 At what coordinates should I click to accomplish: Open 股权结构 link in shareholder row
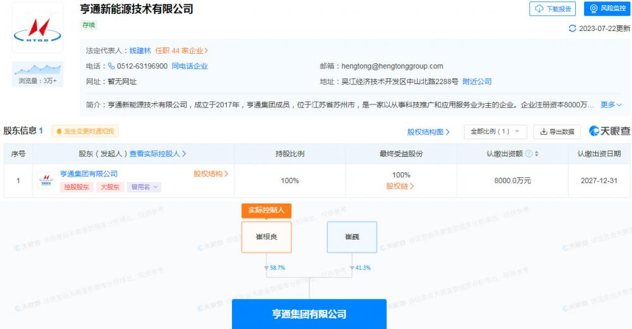click(211, 174)
